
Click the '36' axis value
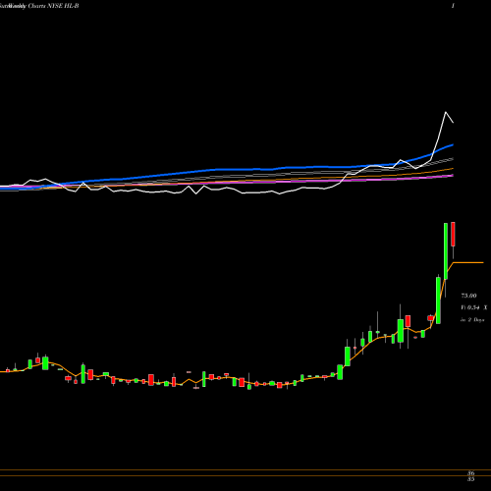(471, 473)
